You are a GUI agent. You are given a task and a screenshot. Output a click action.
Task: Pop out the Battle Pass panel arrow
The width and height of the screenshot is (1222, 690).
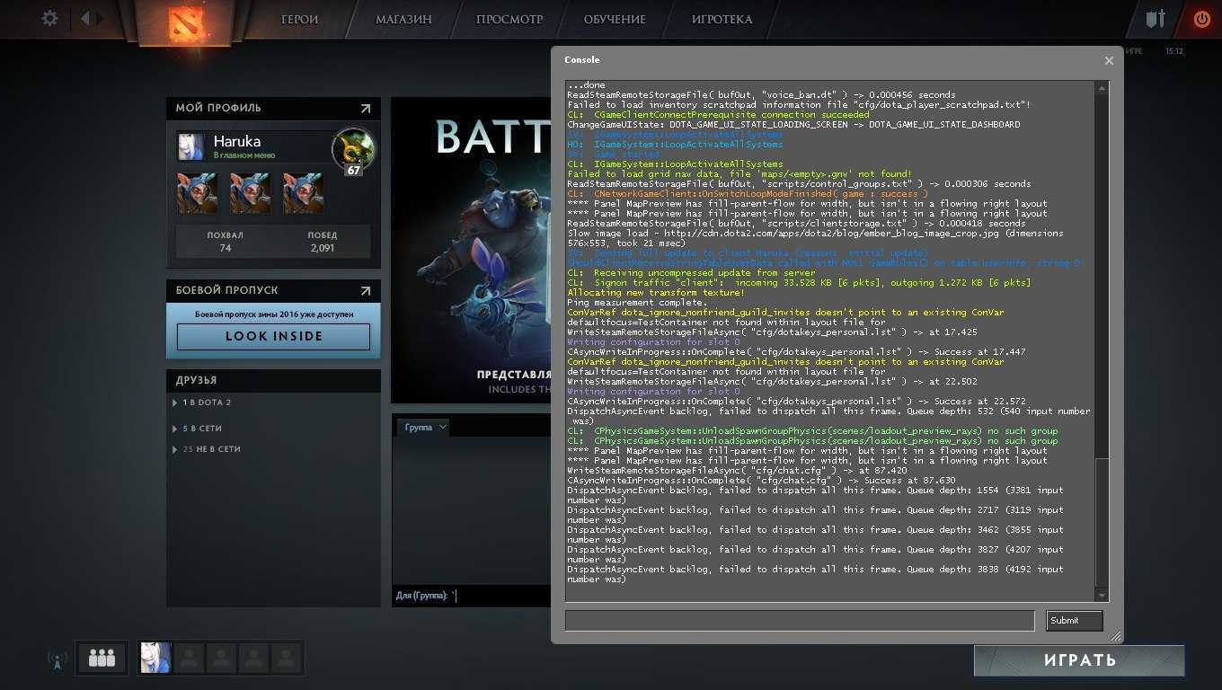click(x=366, y=291)
